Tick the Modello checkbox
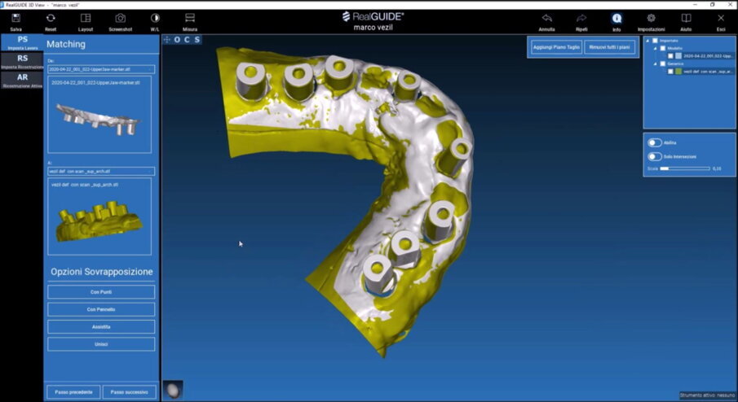The height and width of the screenshot is (402, 738). pyautogui.click(x=663, y=48)
